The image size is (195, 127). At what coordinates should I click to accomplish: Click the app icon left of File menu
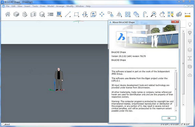[x=4, y=6]
